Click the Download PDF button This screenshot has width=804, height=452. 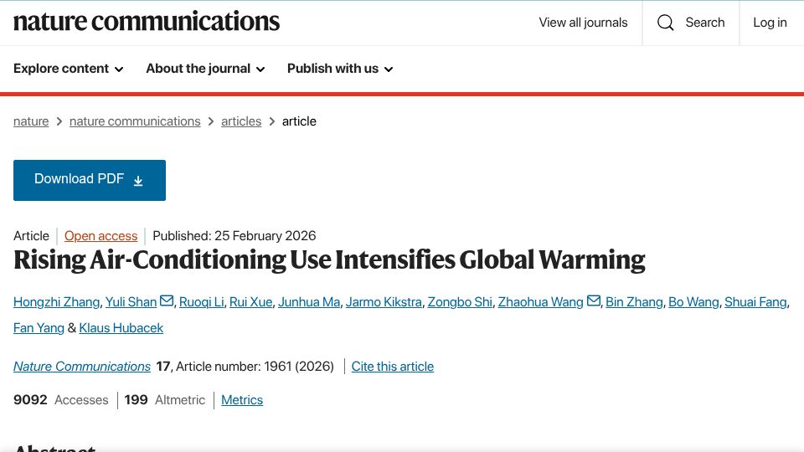pyautogui.click(x=90, y=181)
